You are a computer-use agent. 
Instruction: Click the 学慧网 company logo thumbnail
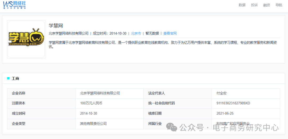coord(26,39)
